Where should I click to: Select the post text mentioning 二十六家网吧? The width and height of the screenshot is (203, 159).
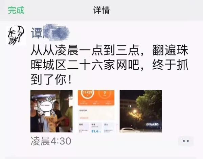click(x=109, y=65)
